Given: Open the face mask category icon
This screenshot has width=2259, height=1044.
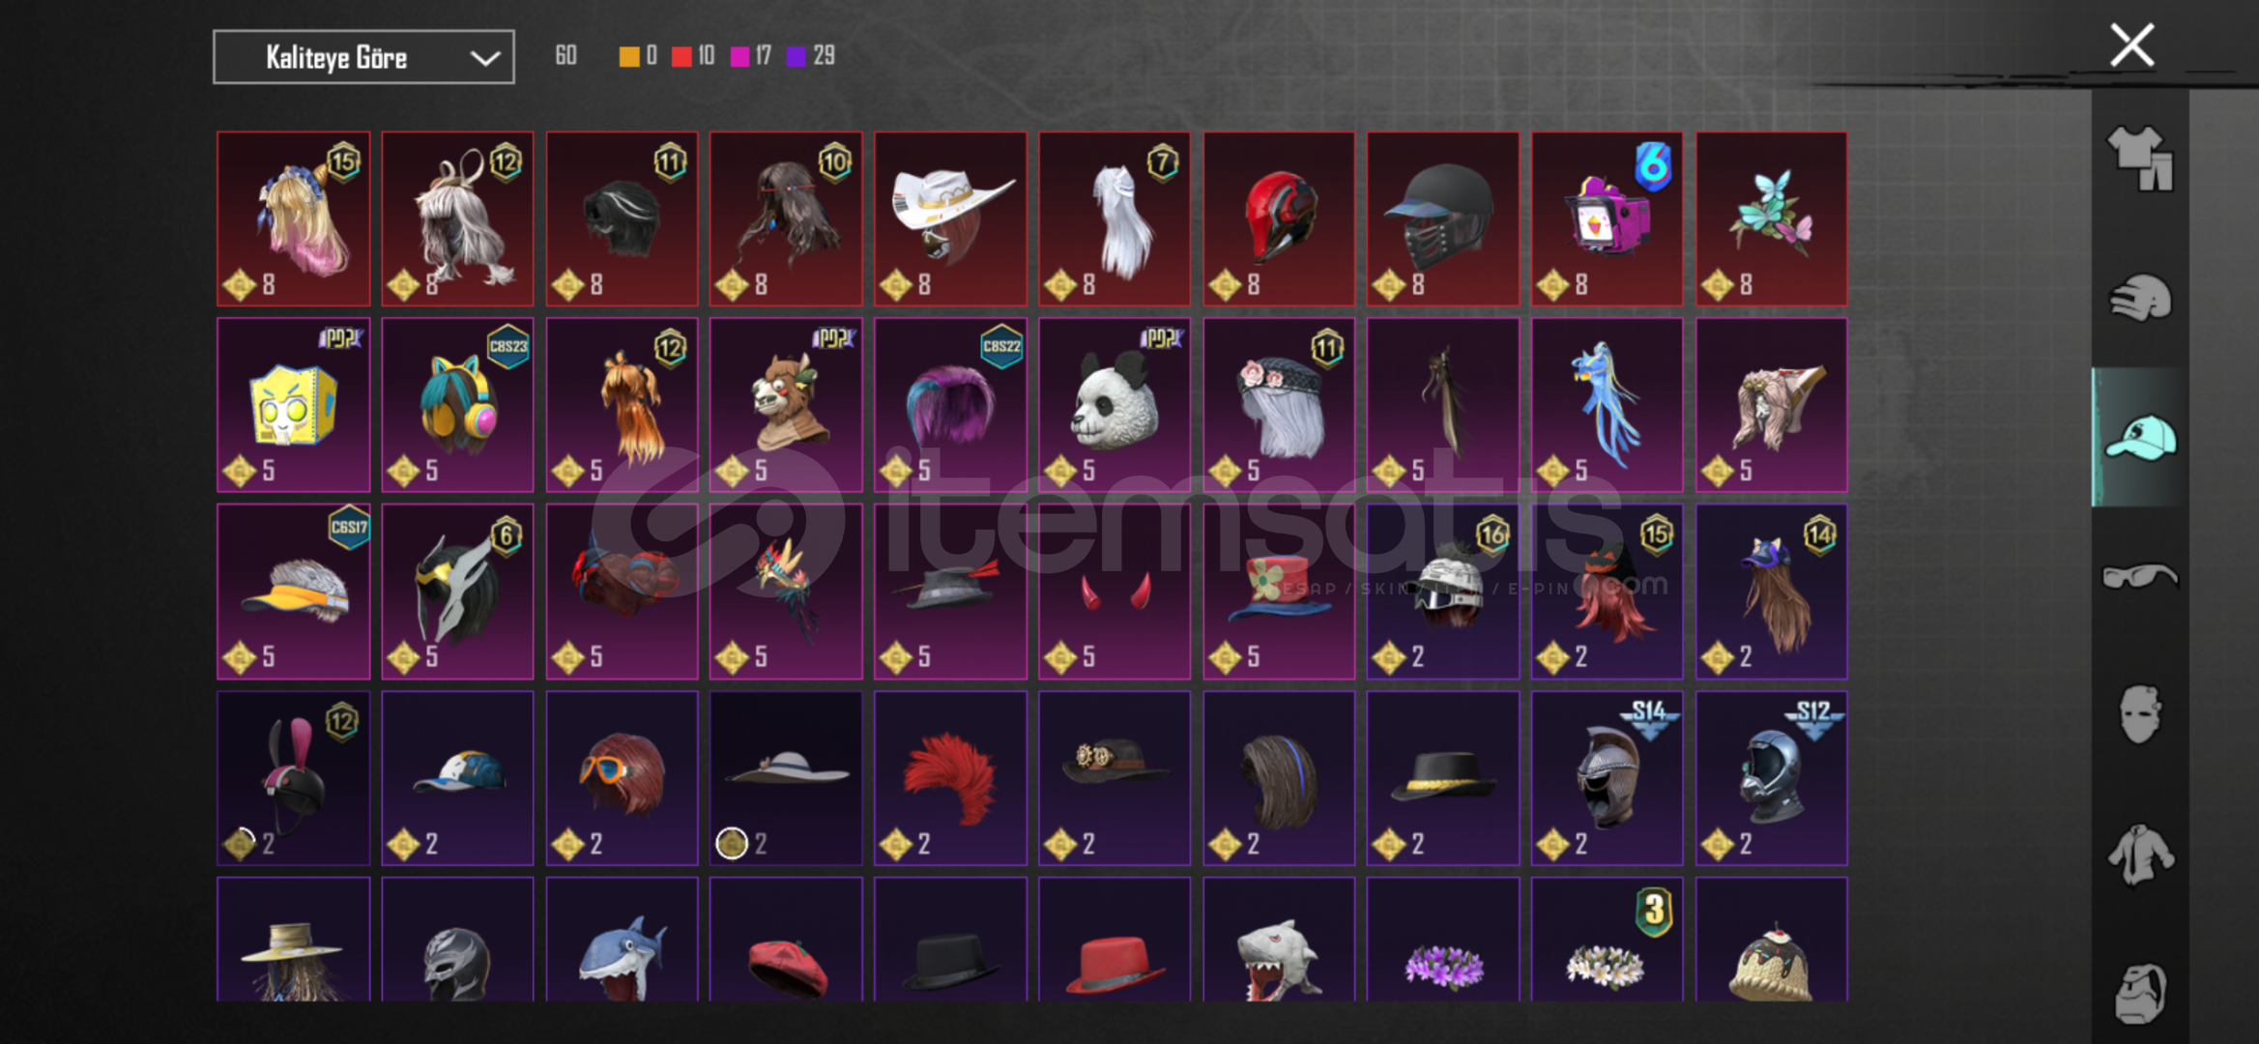Looking at the screenshot, I should coord(2140,714).
